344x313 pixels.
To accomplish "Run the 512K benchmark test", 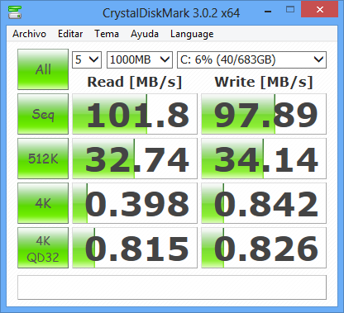I will pyautogui.click(x=43, y=159).
